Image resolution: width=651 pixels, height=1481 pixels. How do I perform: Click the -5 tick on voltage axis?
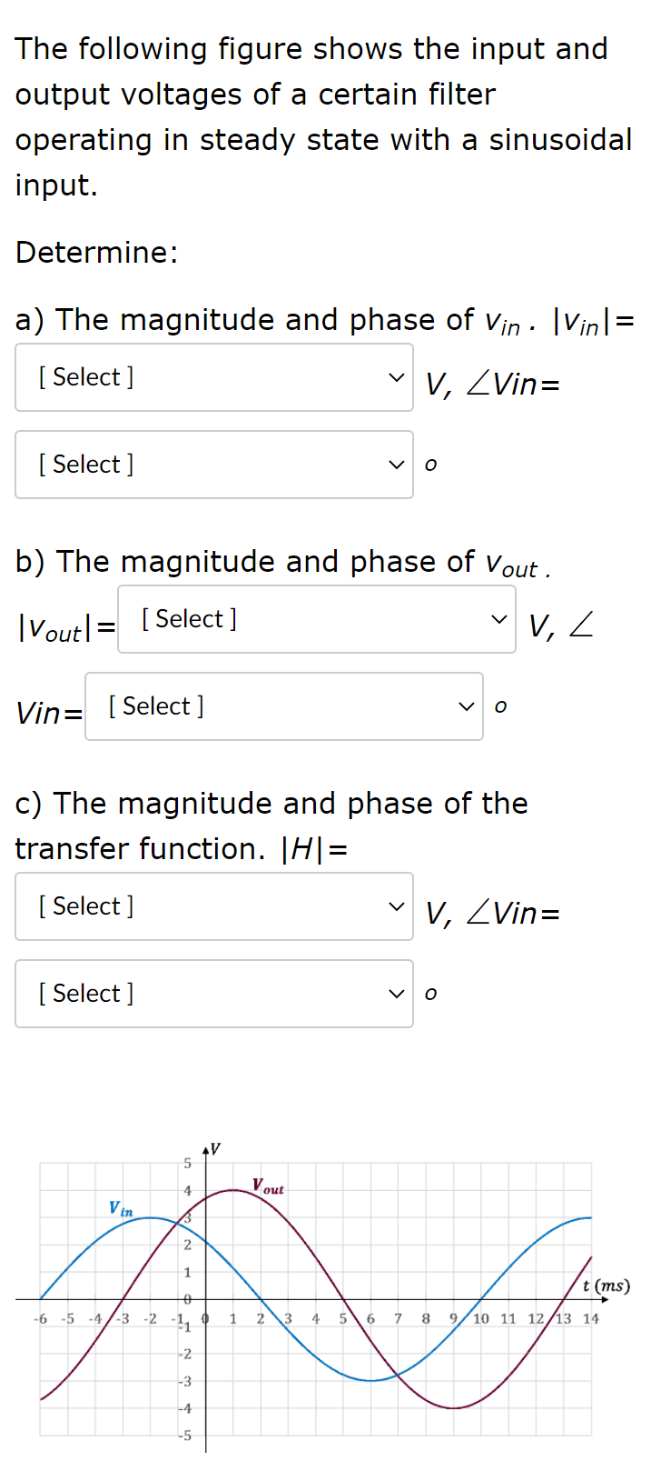pyautogui.click(x=185, y=1436)
